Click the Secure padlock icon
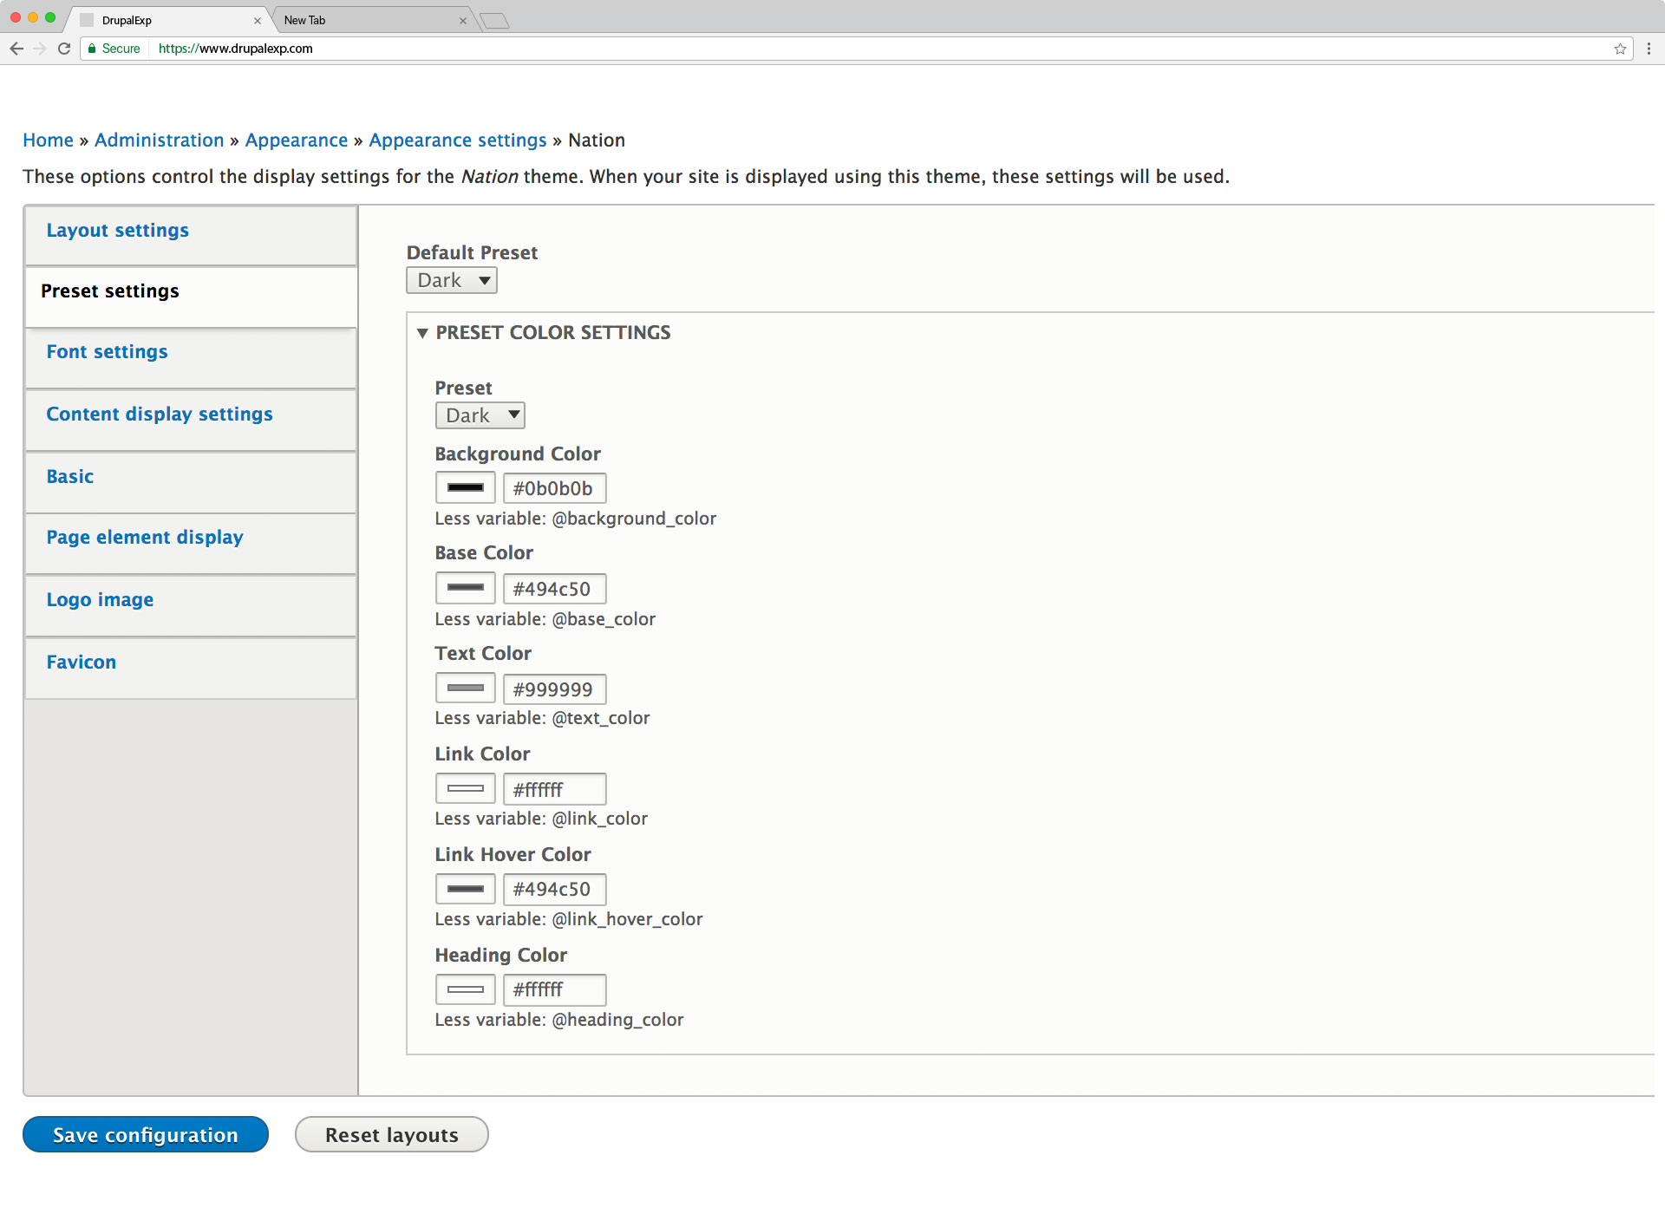 point(92,49)
